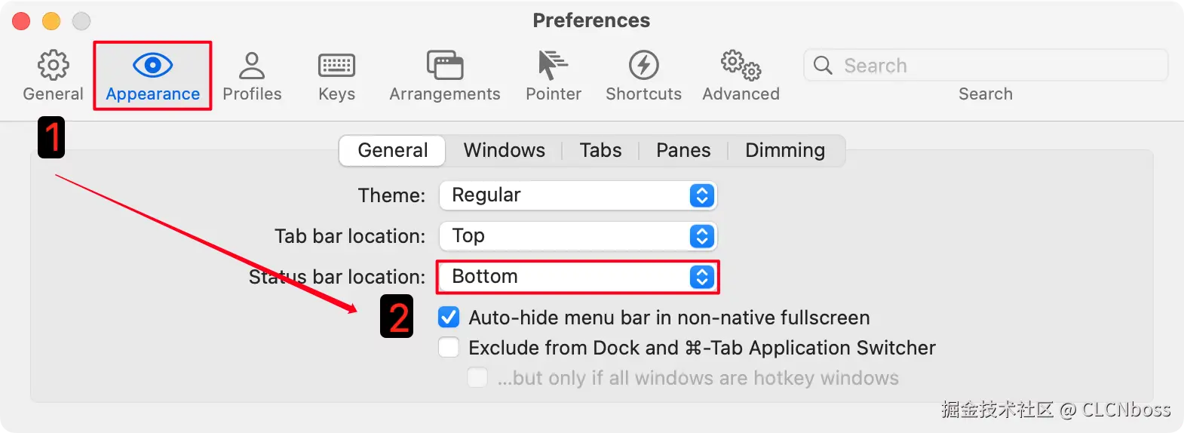Disable Auto-hide menu bar in non-native fullscreen
1184x433 pixels.
(449, 318)
